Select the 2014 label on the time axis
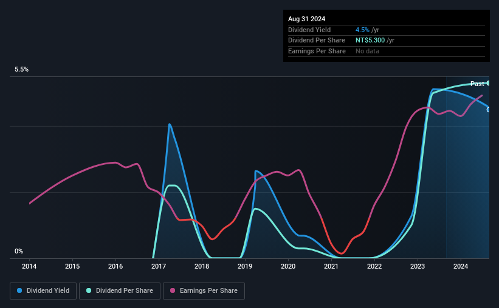Viewport: 499px width, 308px height. [x=29, y=266]
